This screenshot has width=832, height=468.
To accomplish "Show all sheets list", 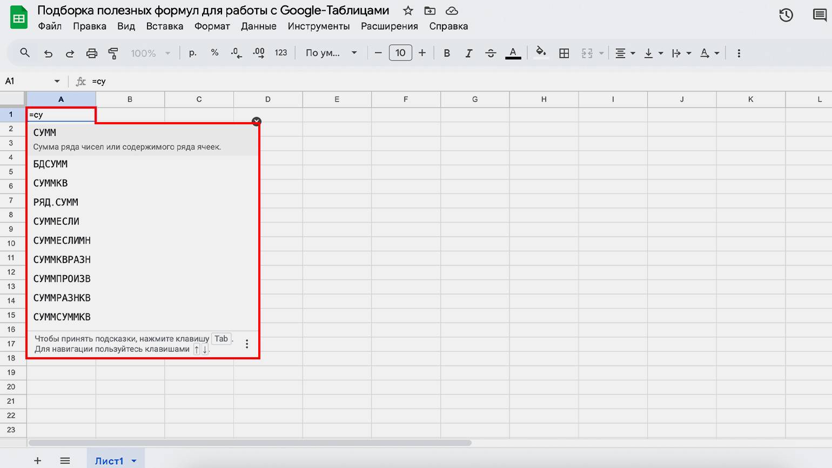I will tap(65, 460).
